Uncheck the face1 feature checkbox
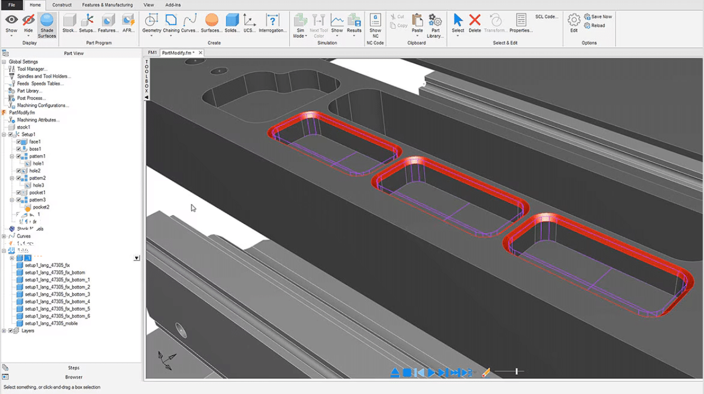The image size is (704, 394). coord(19,142)
